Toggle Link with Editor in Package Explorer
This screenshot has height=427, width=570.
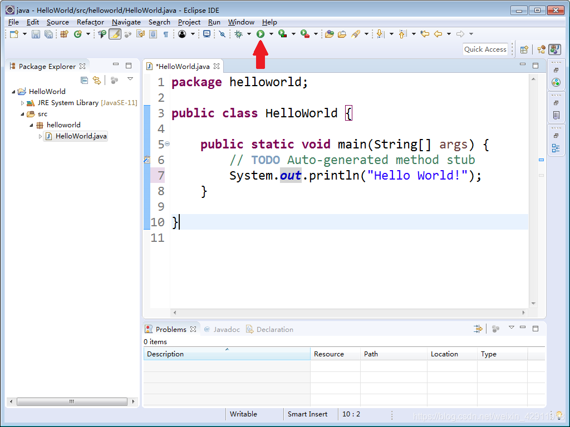(97, 80)
